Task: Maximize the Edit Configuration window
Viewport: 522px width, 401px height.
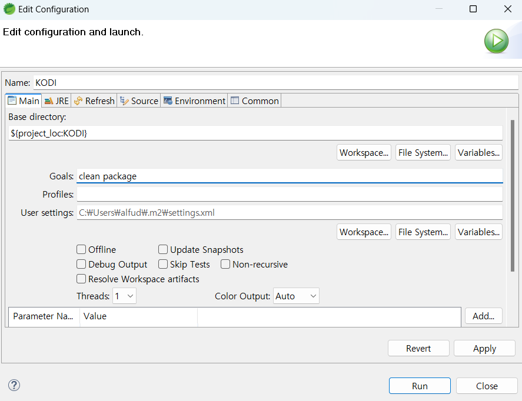Action: [473, 9]
